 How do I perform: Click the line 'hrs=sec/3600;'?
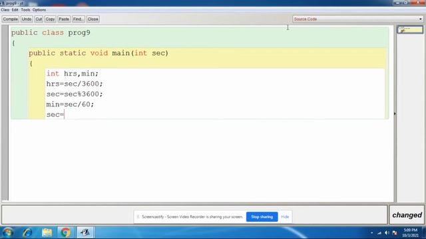pyautogui.click(x=75, y=84)
